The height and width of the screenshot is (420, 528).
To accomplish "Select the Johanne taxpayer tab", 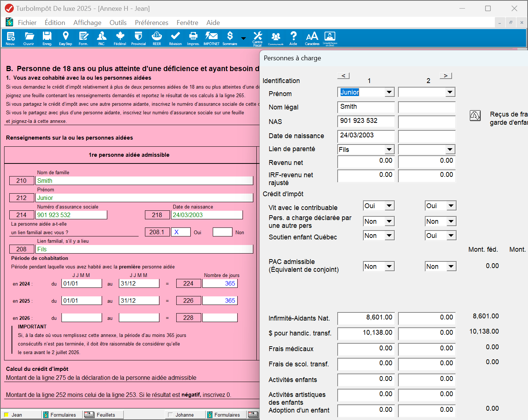I will click(184, 415).
